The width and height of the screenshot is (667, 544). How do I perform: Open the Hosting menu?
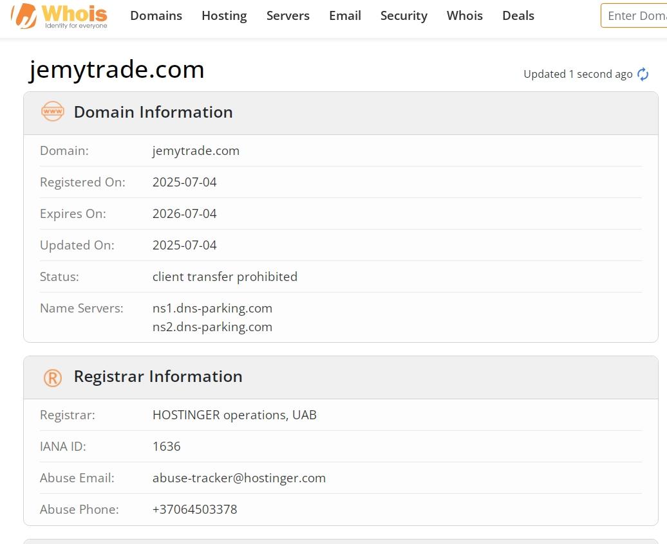pyautogui.click(x=224, y=15)
